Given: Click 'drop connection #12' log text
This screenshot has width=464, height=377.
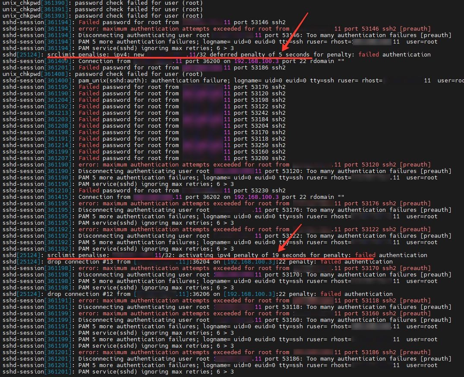Looking at the screenshot, I should (80, 294).
